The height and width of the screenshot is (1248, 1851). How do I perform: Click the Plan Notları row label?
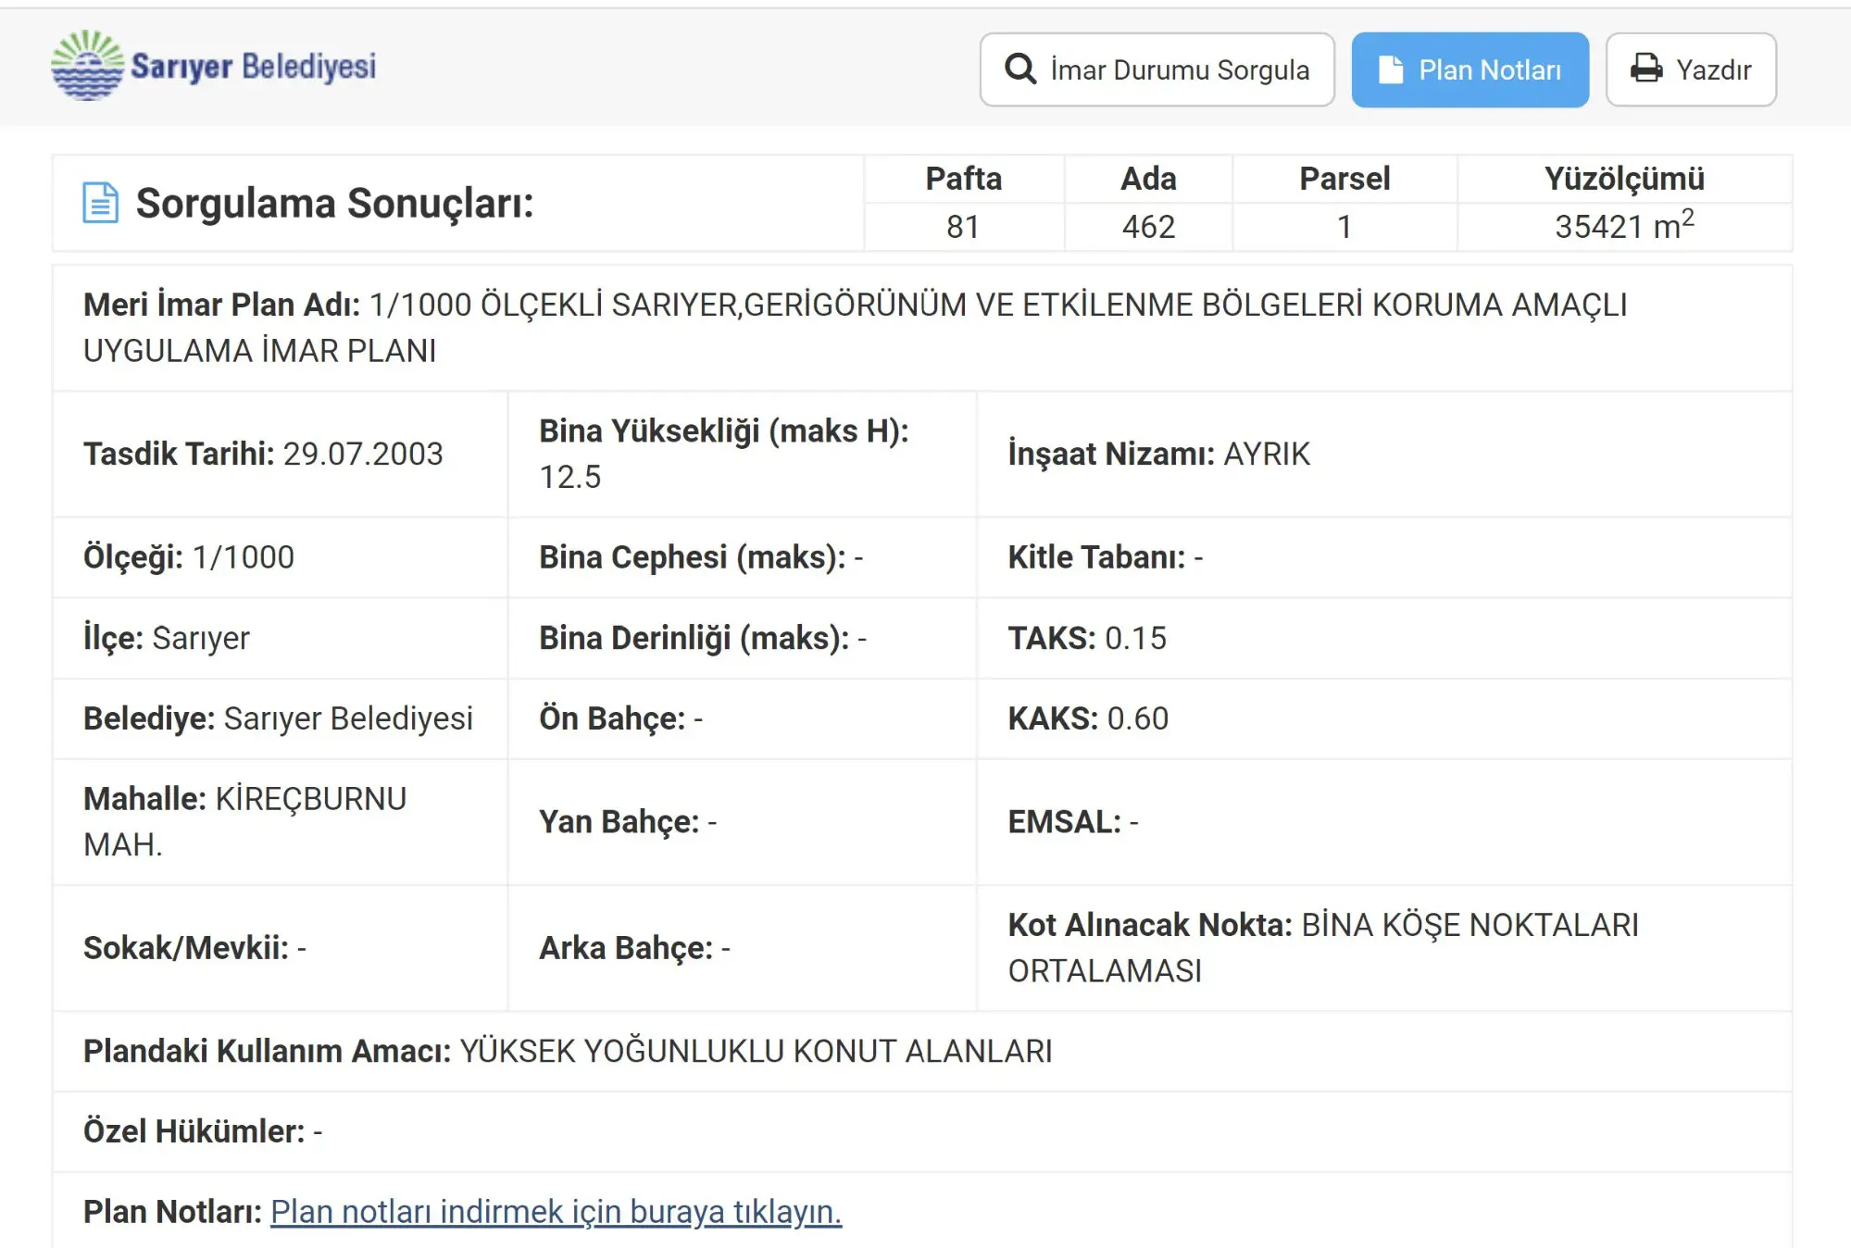point(172,1211)
